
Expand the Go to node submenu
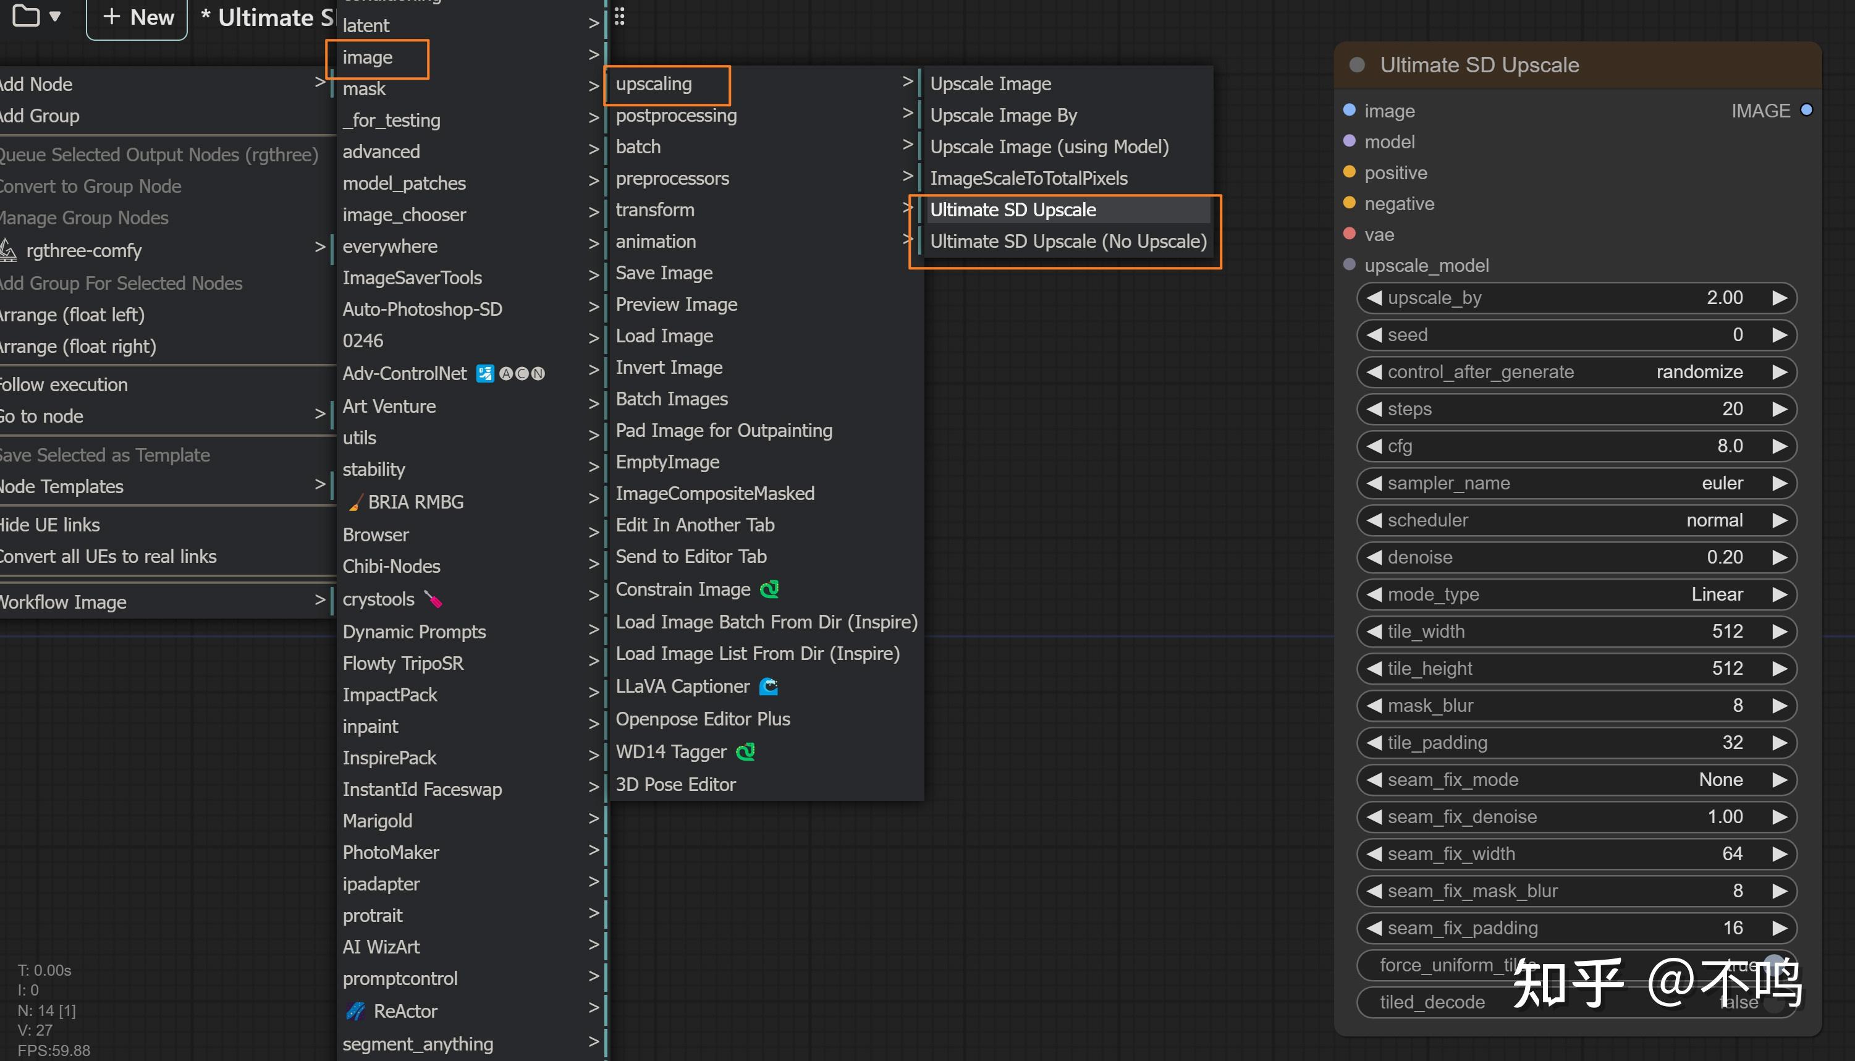click(x=166, y=416)
